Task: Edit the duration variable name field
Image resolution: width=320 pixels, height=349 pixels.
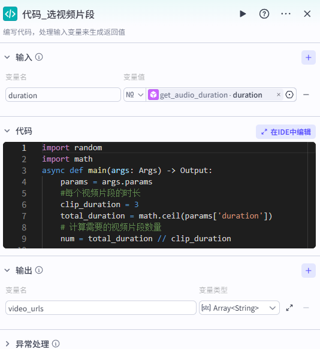Action: pos(63,95)
